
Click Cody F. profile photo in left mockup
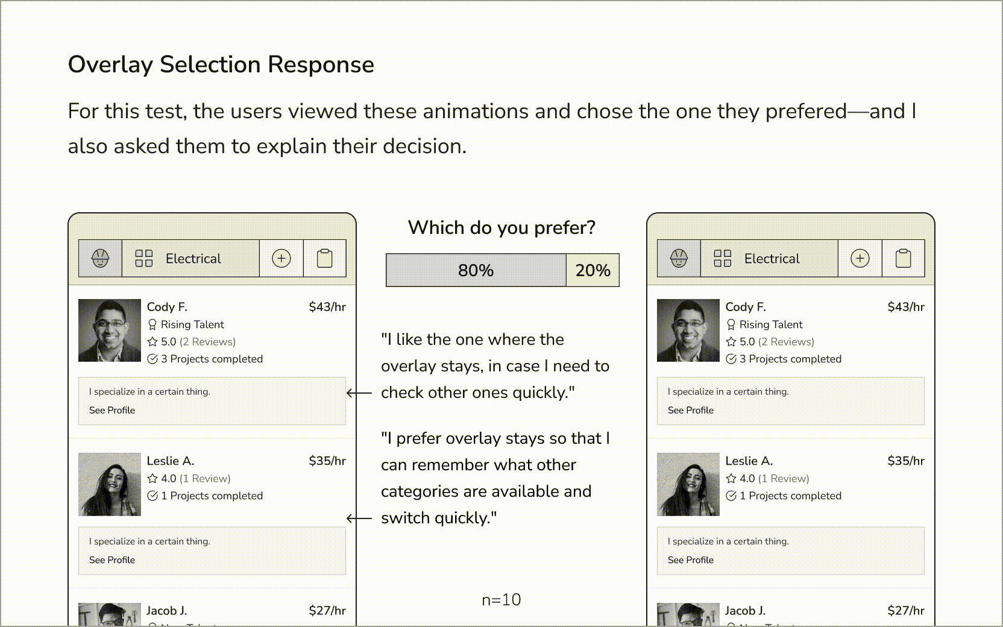click(110, 330)
